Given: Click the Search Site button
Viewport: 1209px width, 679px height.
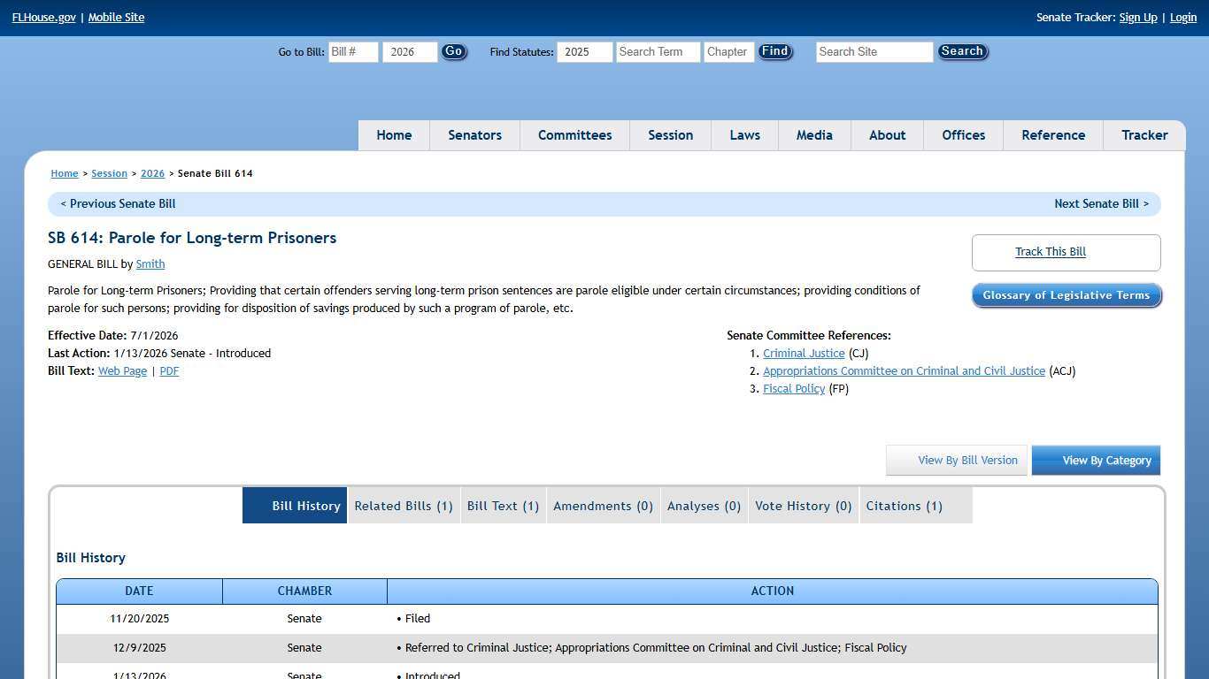Looking at the screenshot, I should point(962,52).
